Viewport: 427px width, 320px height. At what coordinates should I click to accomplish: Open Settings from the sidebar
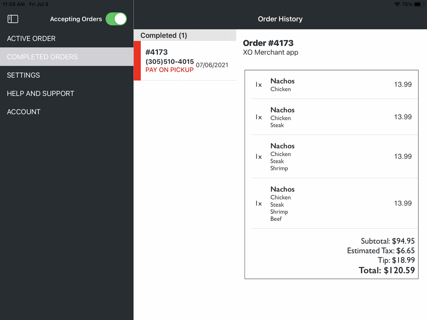click(x=67, y=75)
